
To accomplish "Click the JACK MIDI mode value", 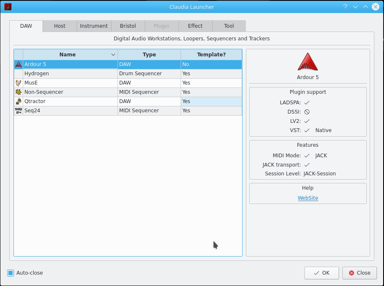I will (321, 156).
